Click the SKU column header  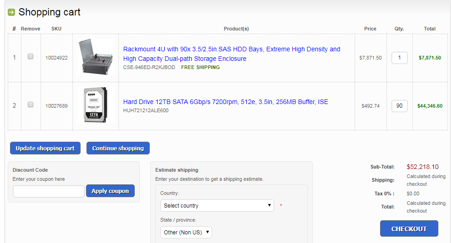point(56,29)
